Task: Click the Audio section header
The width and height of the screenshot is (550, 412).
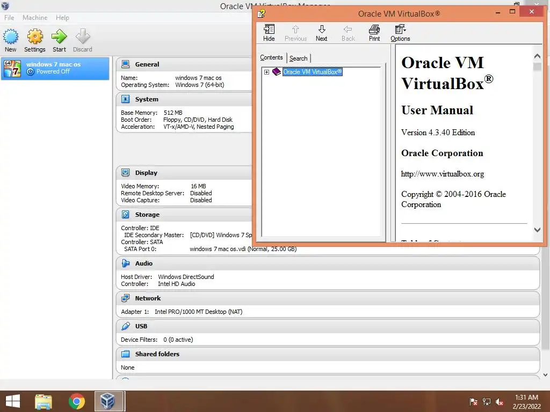Action: pos(328,263)
